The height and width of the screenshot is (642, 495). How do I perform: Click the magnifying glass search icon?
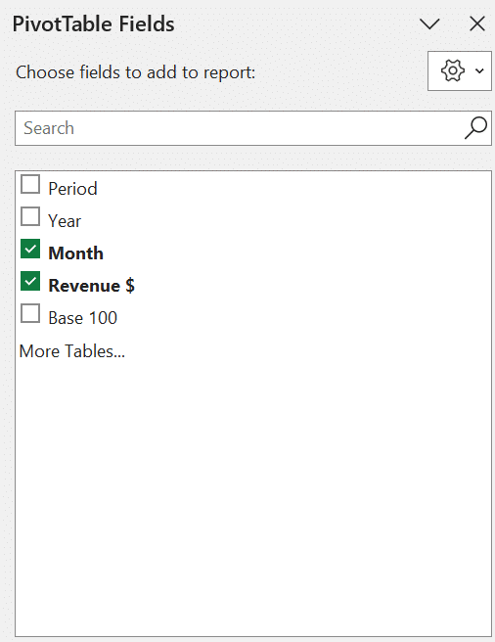pos(475,128)
